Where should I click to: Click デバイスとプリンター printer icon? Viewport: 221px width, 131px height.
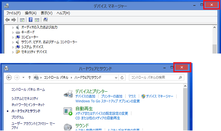point(68,94)
